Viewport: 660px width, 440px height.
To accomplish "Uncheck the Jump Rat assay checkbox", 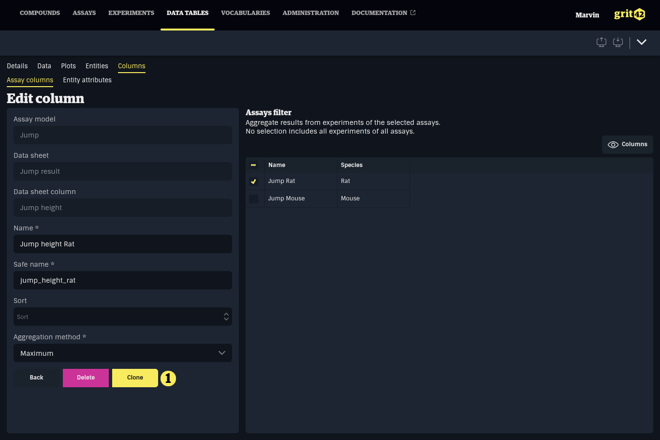I will click(x=253, y=182).
